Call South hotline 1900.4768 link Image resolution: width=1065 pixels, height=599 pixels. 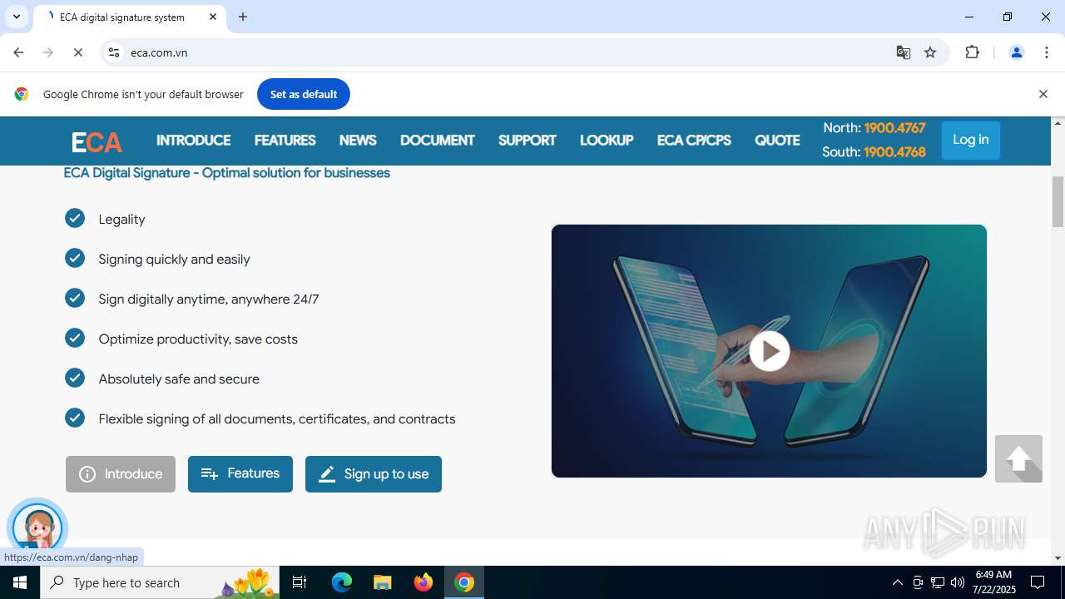[x=894, y=152]
